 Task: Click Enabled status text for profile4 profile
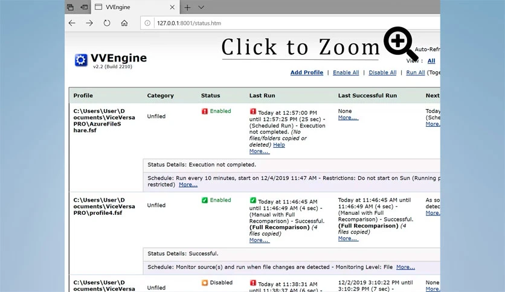click(x=220, y=200)
